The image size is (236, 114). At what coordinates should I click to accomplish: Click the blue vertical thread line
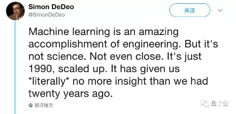[x=15, y=67]
